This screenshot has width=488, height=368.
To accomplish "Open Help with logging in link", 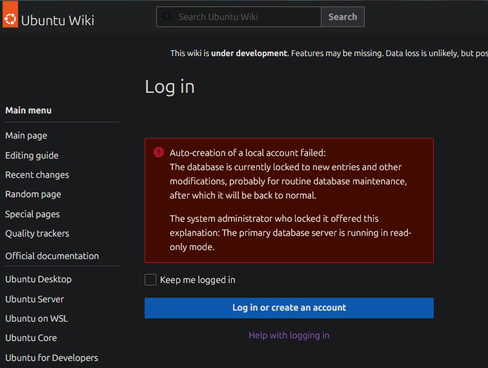I will coord(289,335).
